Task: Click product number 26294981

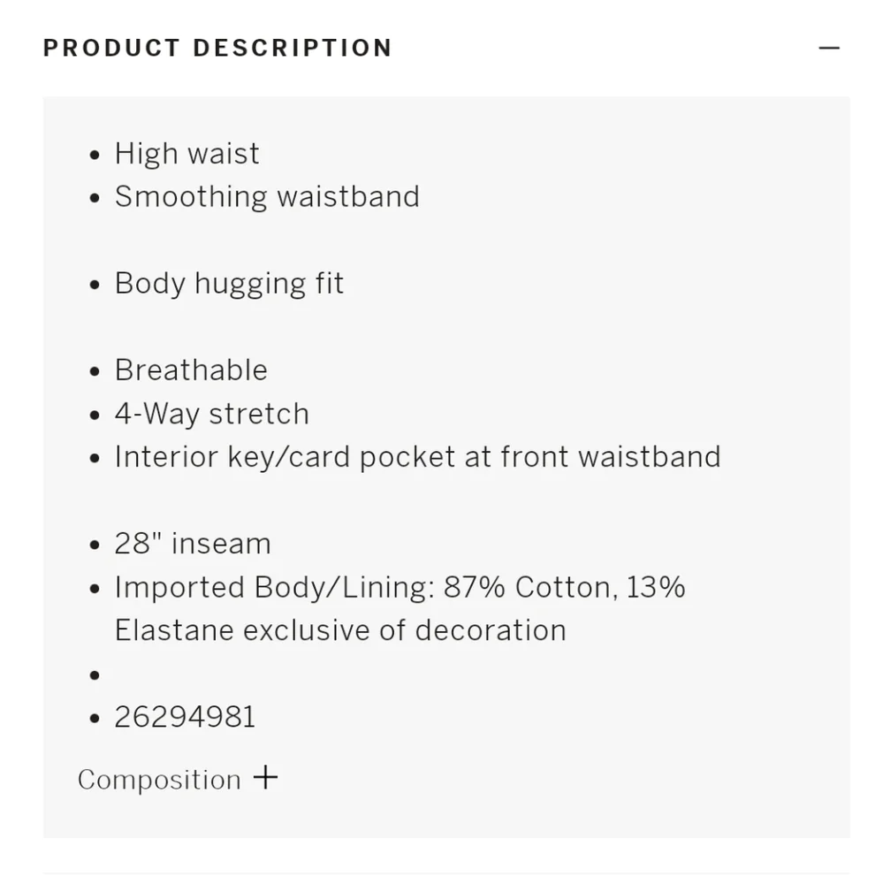Action: point(185,717)
